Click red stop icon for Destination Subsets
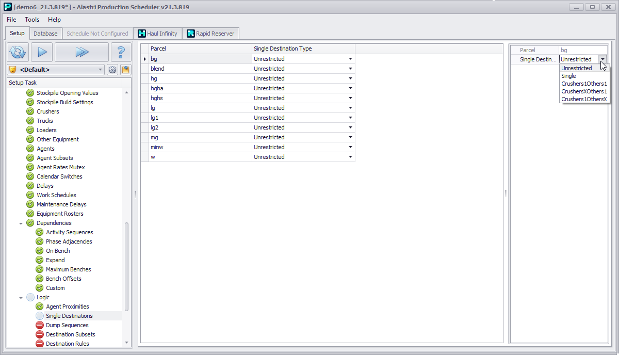The image size is (619, 355). [40, 334]
